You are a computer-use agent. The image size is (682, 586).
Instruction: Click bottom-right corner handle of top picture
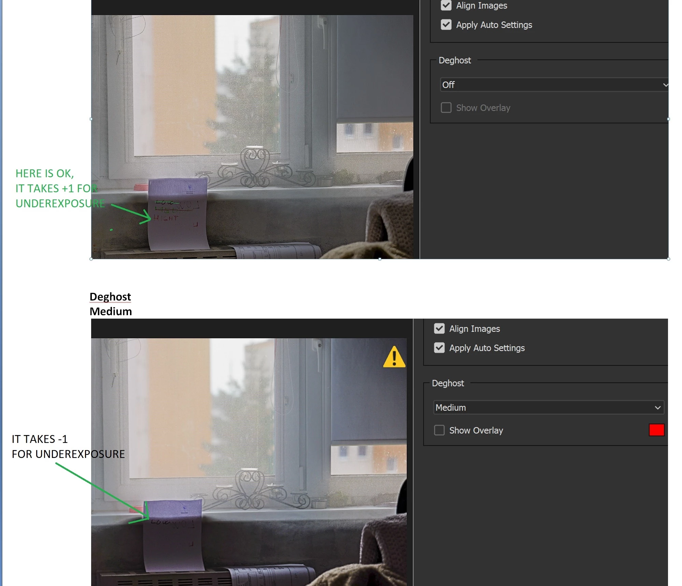click(x=668, y=259)
